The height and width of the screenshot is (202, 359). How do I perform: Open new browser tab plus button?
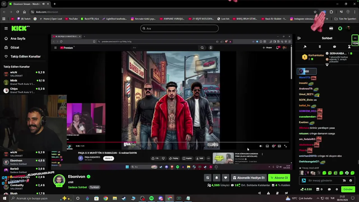point(55,4)
